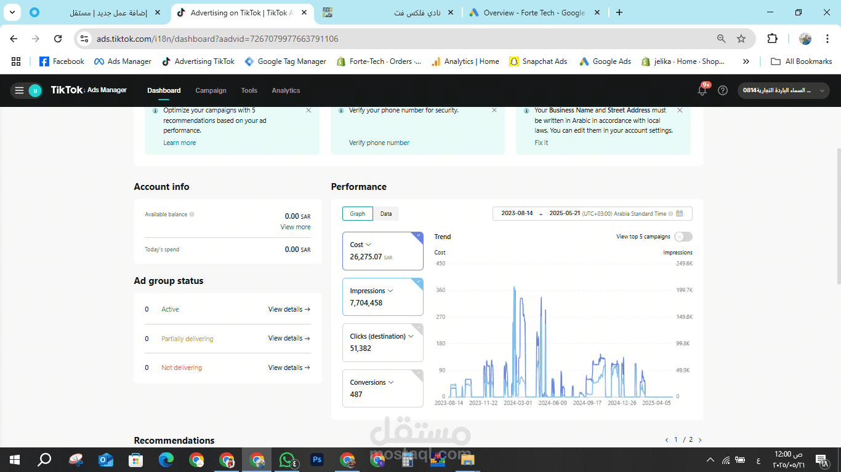Bookmark this page with the star icon
Image resolution: width=841 pixels, height=472 pixels.
(x=741, y=39)
